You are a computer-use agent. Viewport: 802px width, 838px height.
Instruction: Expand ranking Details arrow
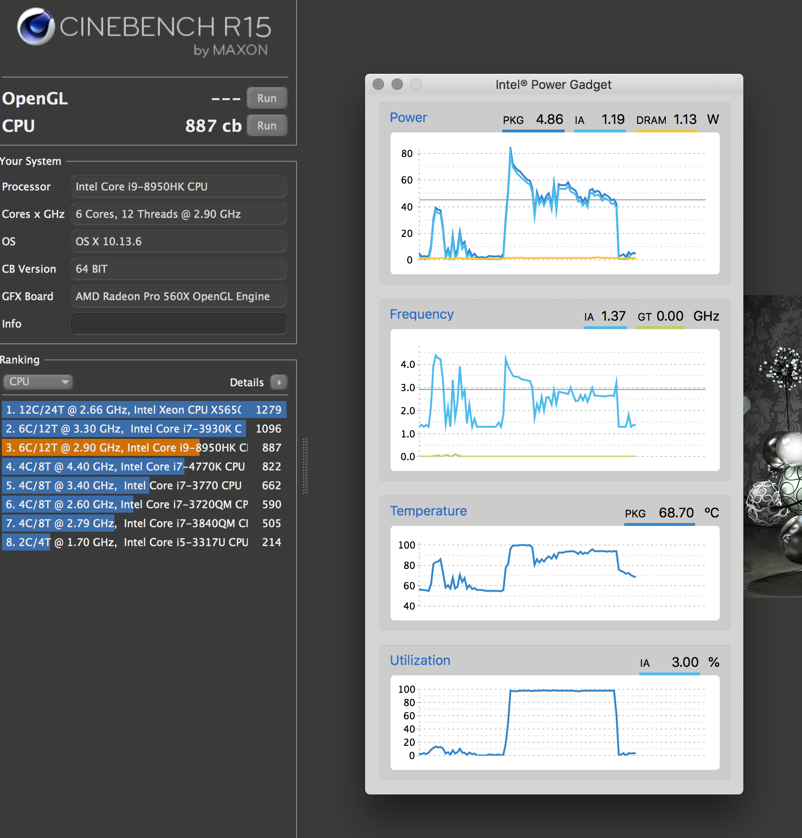[279, 382]
